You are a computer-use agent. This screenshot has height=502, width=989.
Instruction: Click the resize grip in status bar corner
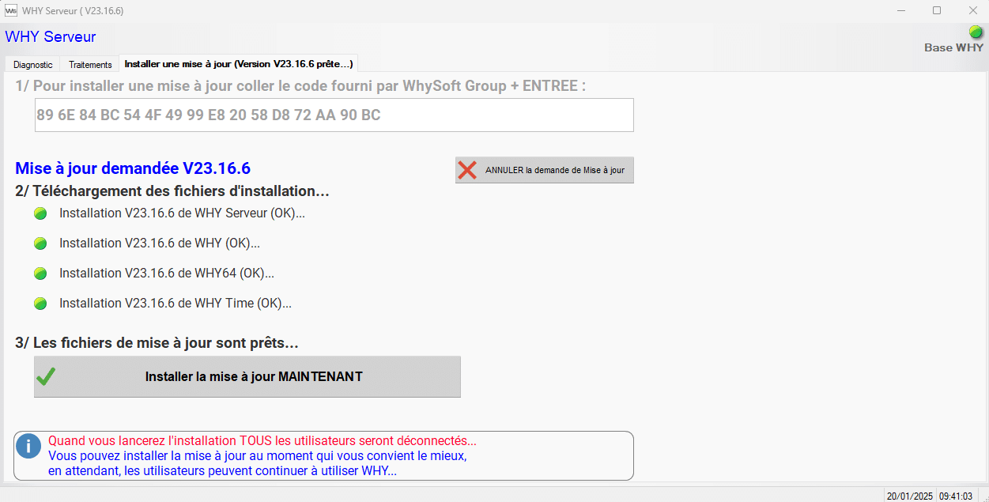[x=983, y=496]
